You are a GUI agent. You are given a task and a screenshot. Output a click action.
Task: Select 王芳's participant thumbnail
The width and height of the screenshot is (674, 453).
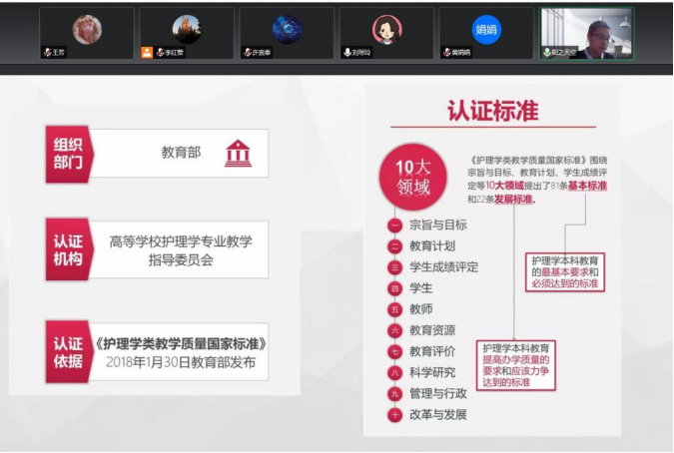[87, 32]
